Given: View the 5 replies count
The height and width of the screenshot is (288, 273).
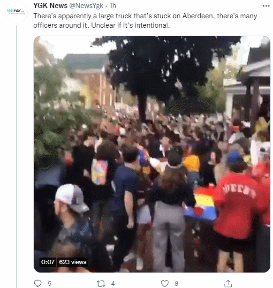Looking at the screenshot, I should [x=49, y=284].
